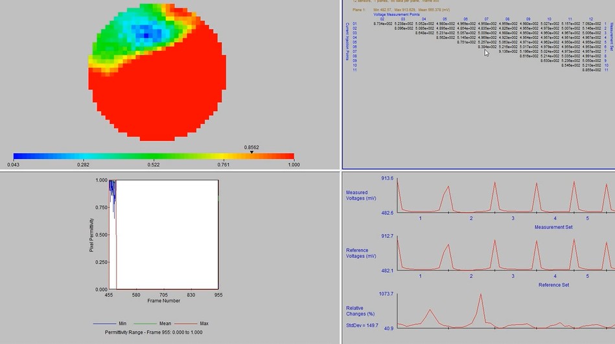The image size is (615, 344).
Task: Click the 705 frame axis tick label
Action: (x=163, y=295)
